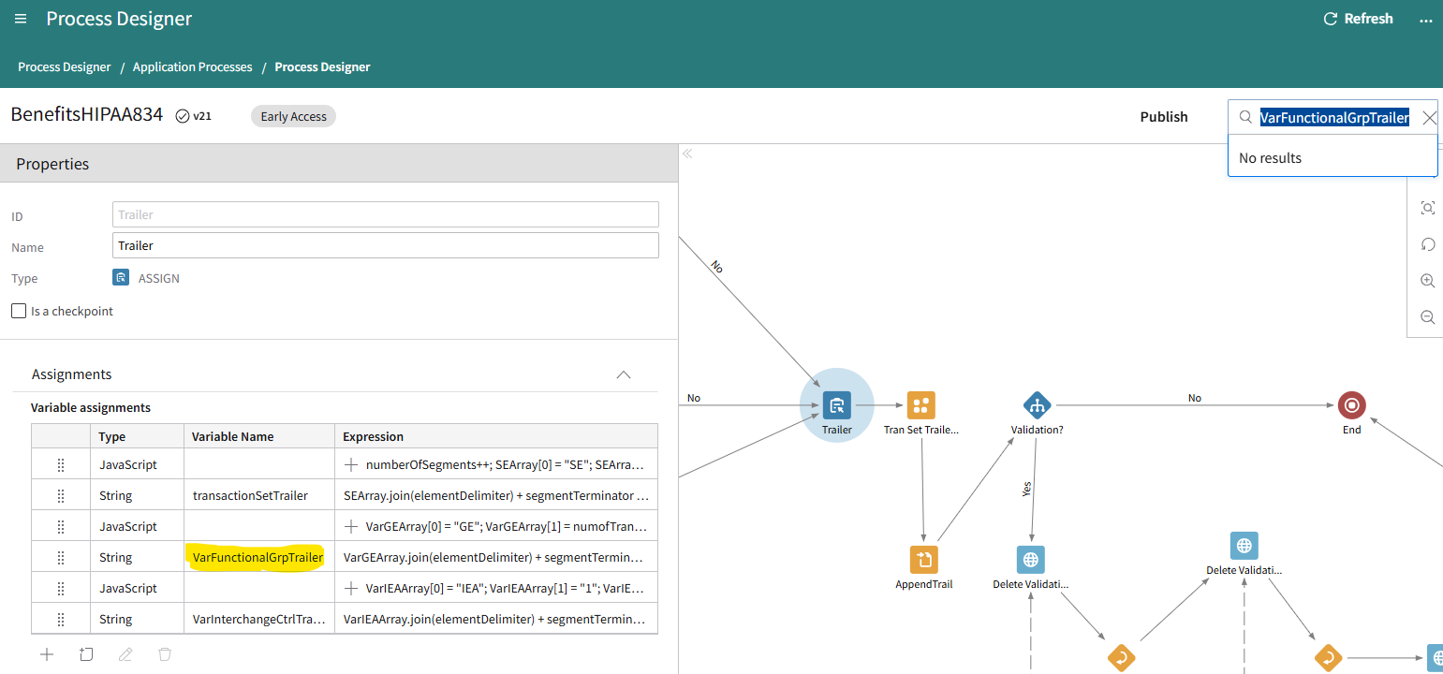
Task: Select the transactionSetTrailer variable cell
Action: (x=259, y=496)
